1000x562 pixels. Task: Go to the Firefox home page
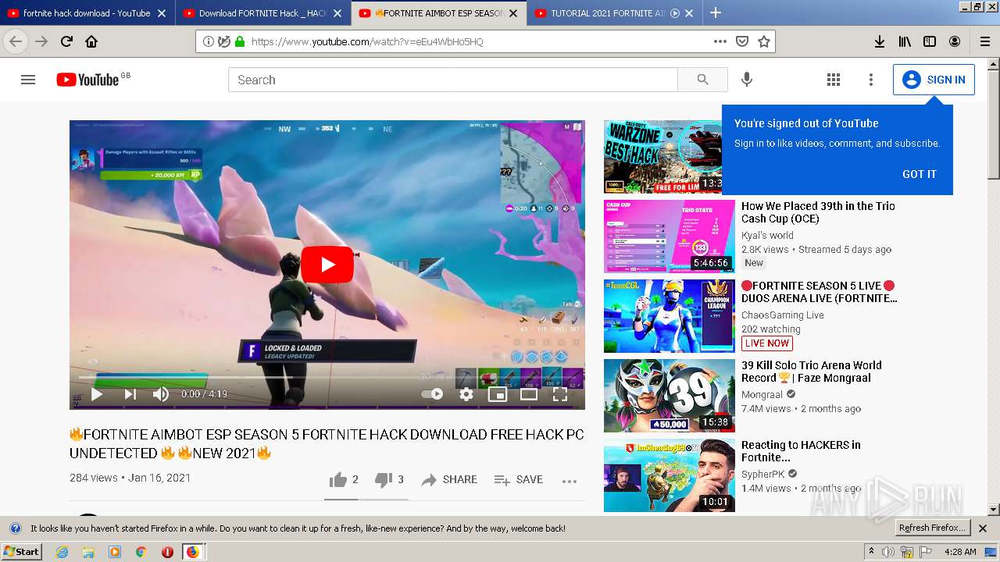pos(91,41)
